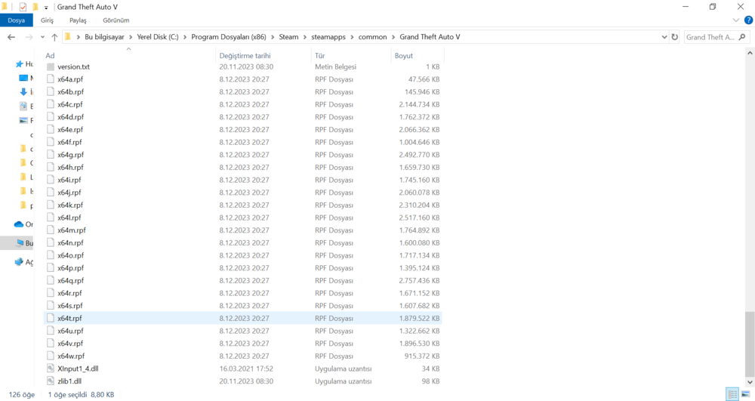Refresh the folder view

coord(674,37)
